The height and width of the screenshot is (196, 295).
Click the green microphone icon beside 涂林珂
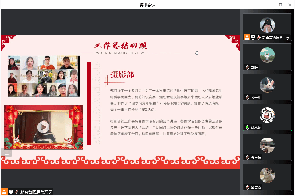pyautogui.click(x=247, y=128)
